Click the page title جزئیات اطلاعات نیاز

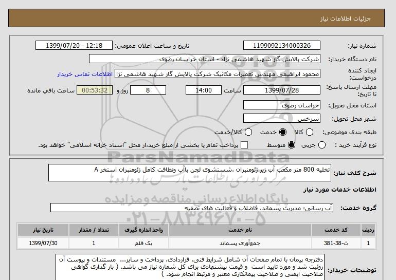(345, 18)
